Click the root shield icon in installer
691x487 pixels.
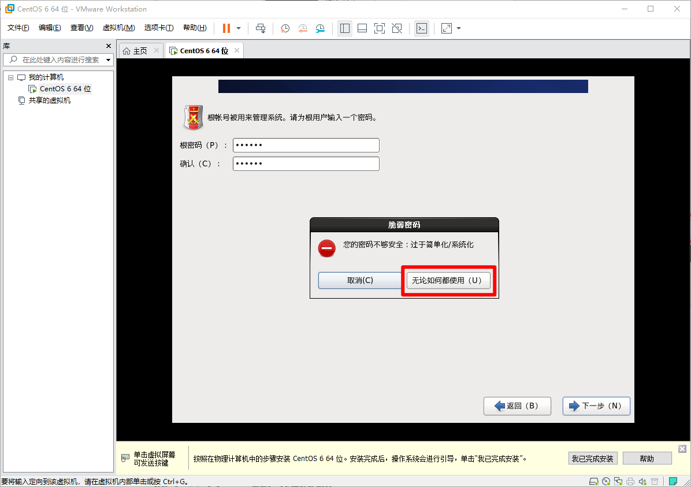[x=193, y=118]
